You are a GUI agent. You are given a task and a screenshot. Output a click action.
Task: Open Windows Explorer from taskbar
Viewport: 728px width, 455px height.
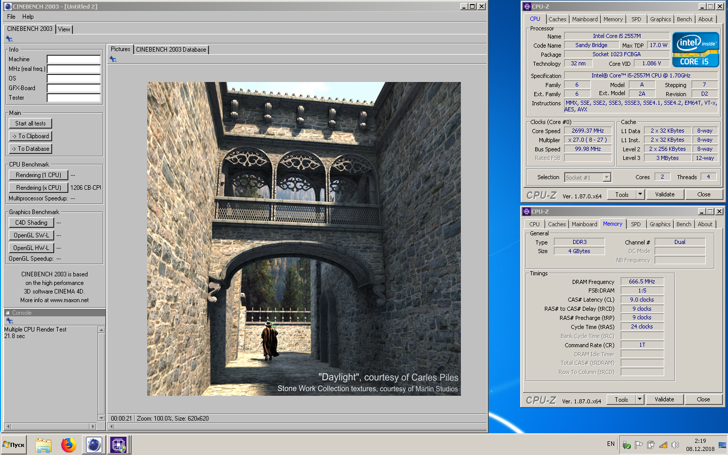[x=44, y=445]
